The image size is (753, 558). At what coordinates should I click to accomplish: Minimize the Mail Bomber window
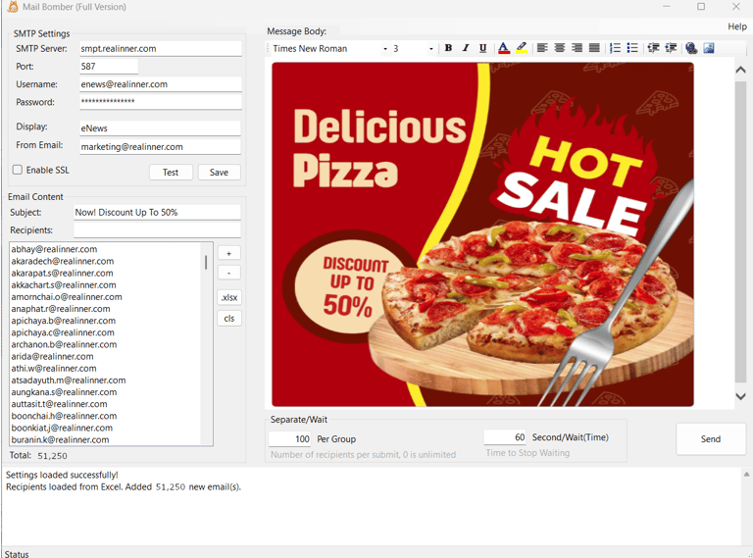pyautogui.click(x=667, y=7)
